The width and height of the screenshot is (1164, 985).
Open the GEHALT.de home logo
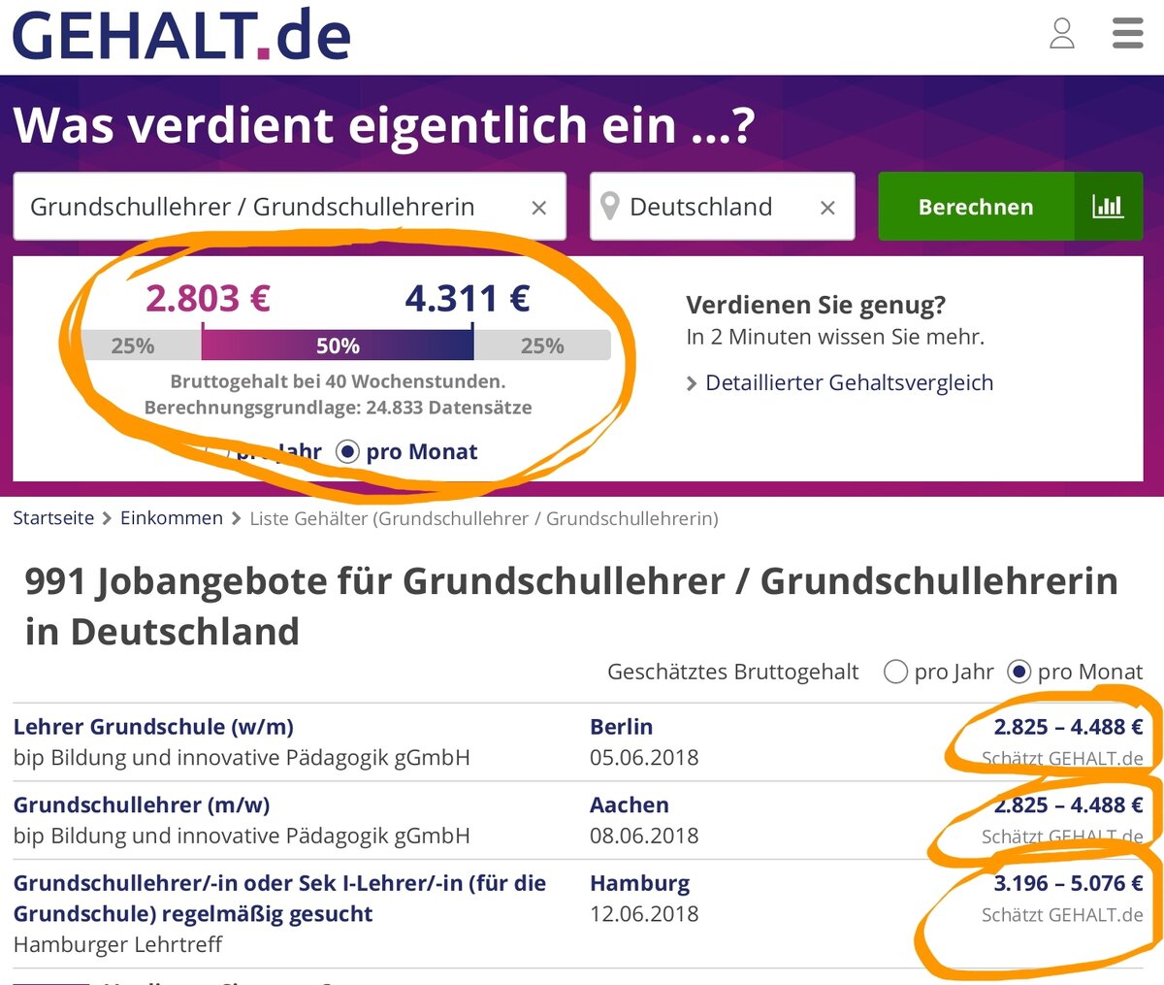point(181,35)
